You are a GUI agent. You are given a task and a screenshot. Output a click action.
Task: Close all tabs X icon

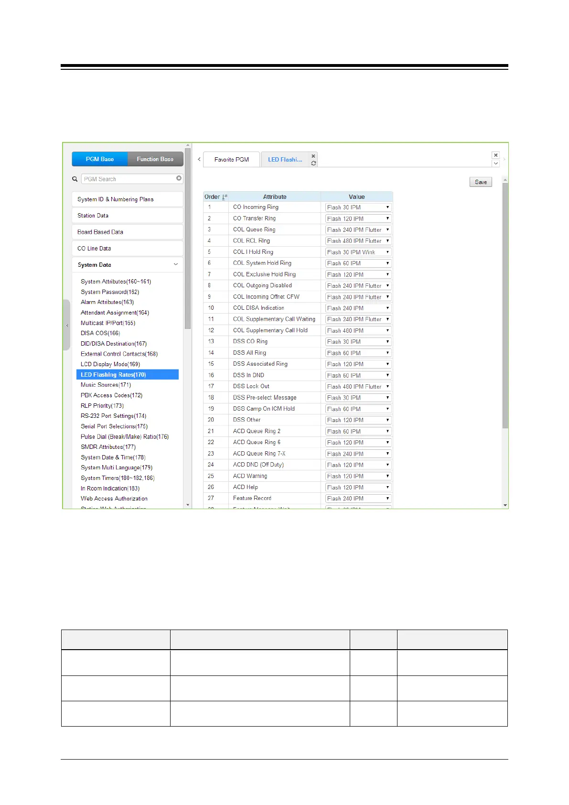point(496,155)
